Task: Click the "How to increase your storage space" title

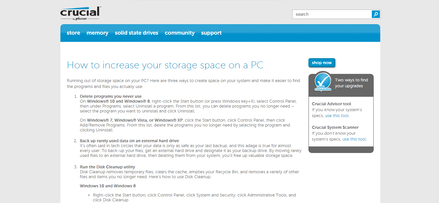Action: (x=165, y=65)
